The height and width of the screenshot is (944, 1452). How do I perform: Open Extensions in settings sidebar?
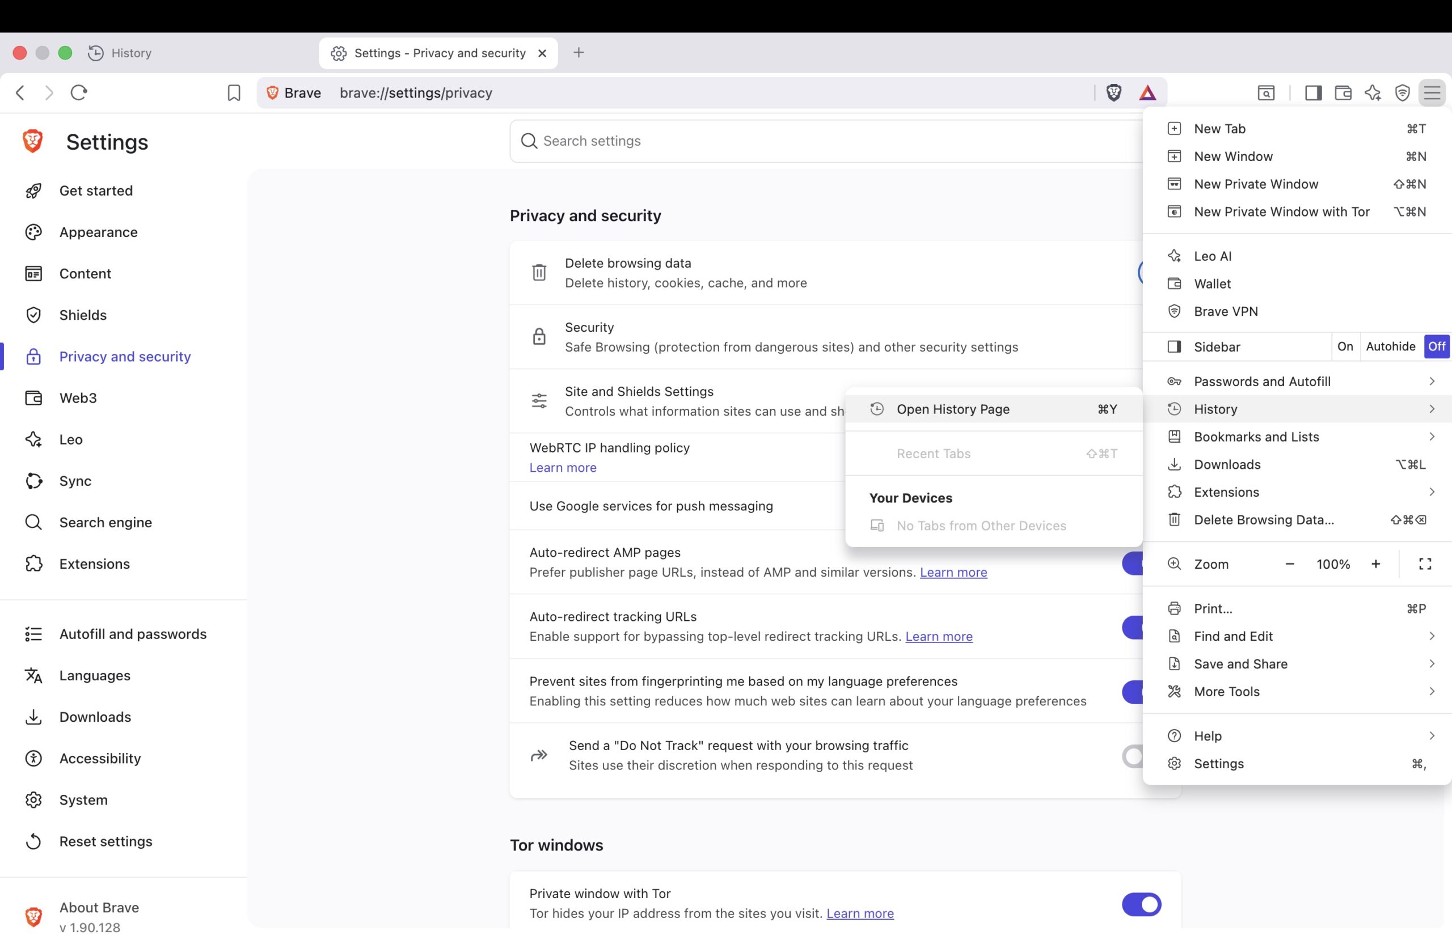coord(124,564)
